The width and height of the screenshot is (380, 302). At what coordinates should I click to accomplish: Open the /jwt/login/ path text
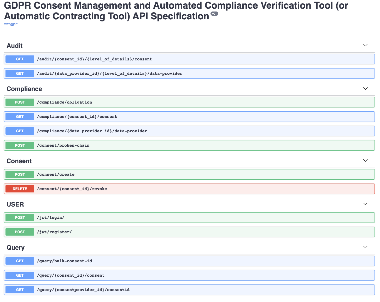tap(51, 218)
